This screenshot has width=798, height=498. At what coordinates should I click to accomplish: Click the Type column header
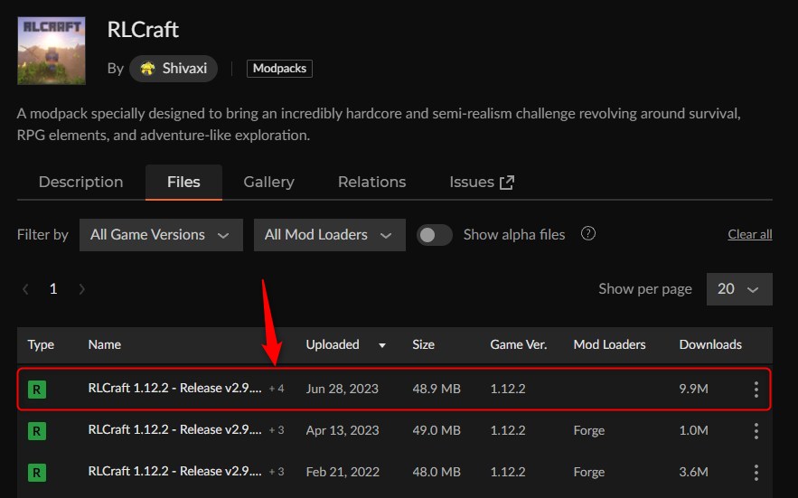(x=41, y=344)
